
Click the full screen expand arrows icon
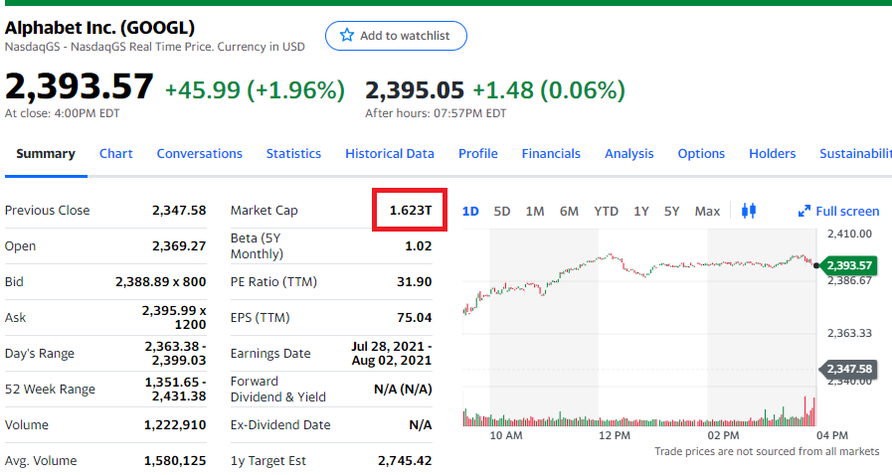tap(804, 211)
